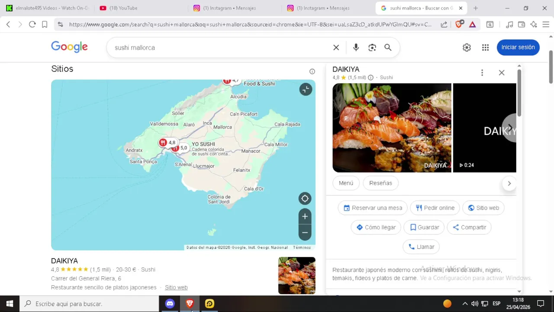Image resolution: width=554 pixels, height=312 pixels.
Task: Expand more tabs with right chevron
Action: point(509,183)
